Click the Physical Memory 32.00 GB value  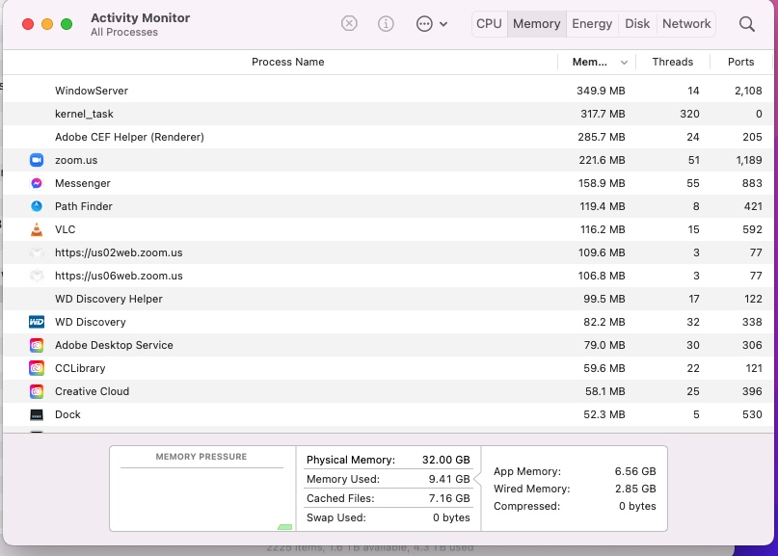[x=445, y=460]
